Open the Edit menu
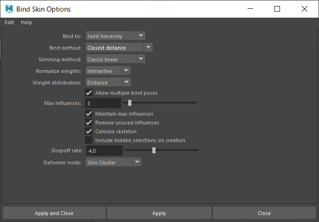 [x=9, y=22]
